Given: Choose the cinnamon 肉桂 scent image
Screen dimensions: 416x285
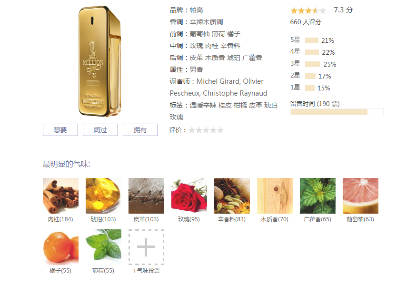Looking at the screenshot, I should pos(61,196).
